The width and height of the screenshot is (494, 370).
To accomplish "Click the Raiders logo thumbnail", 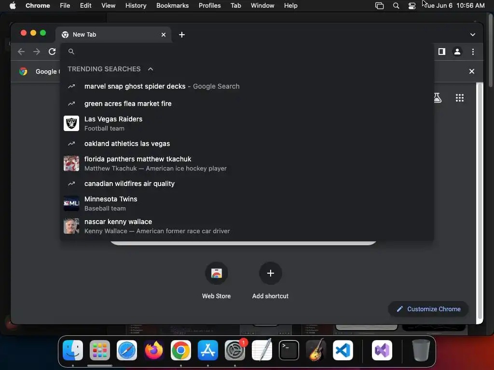I will point(71,123).
